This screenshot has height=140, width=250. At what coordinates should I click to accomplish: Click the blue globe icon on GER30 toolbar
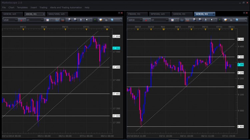click(237, 20)
